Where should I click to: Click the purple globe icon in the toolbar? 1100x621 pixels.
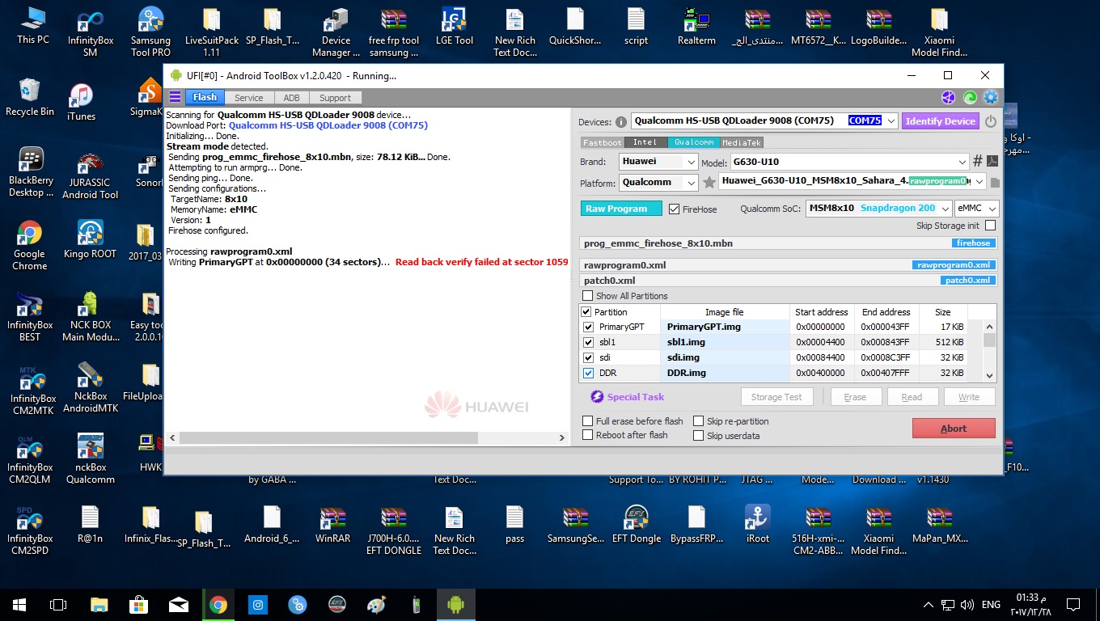point(949,98)
